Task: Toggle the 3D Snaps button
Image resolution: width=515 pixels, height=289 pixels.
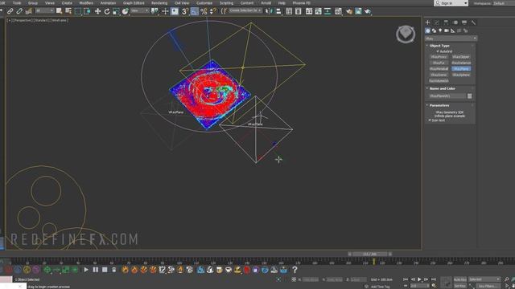Action: [x=185, y=11]
